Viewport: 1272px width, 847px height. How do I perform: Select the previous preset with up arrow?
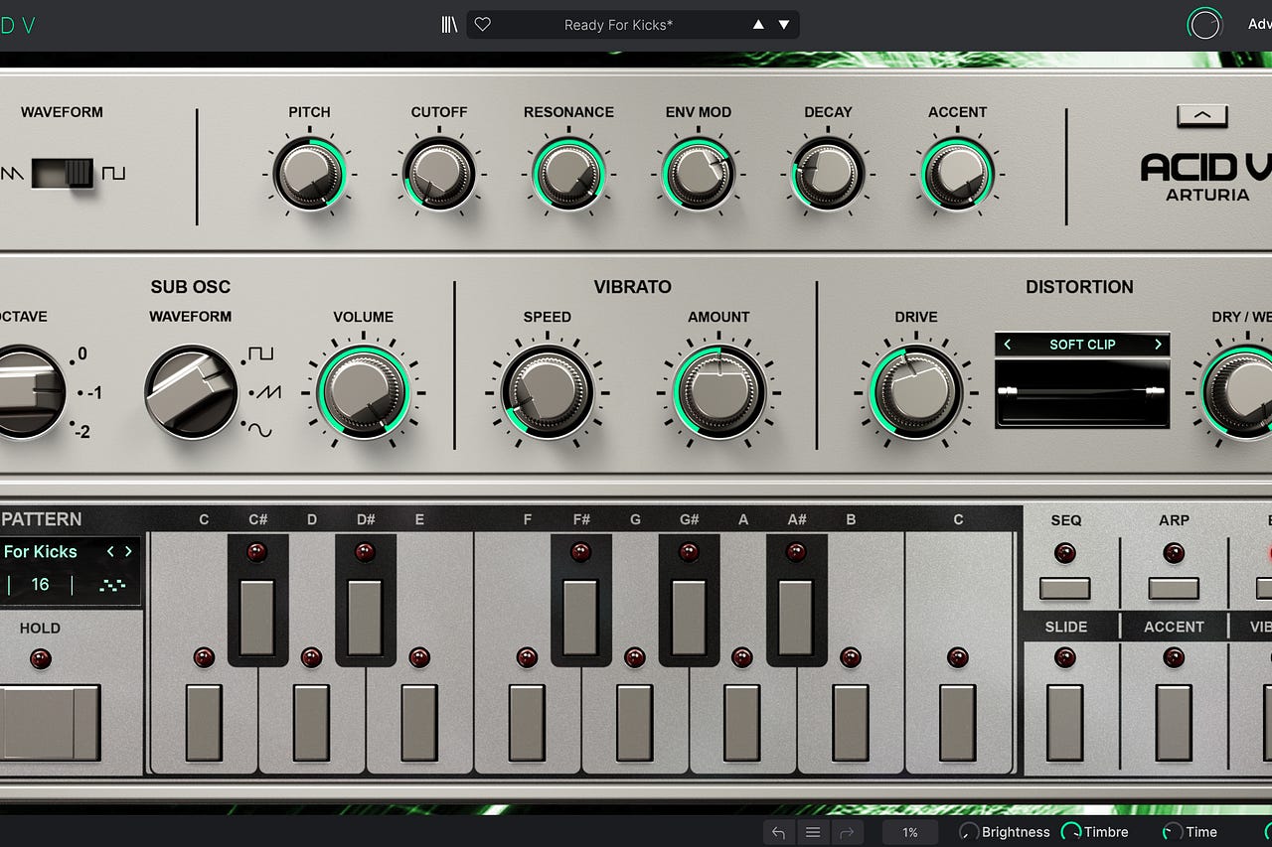pyautogui.click(x=758, y=25)
